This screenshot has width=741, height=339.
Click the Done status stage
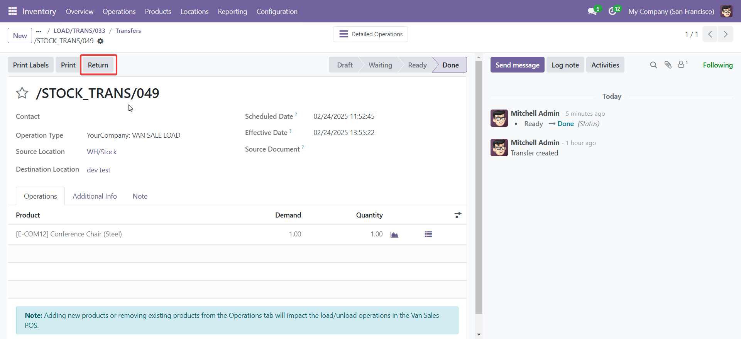coord(450,65)
